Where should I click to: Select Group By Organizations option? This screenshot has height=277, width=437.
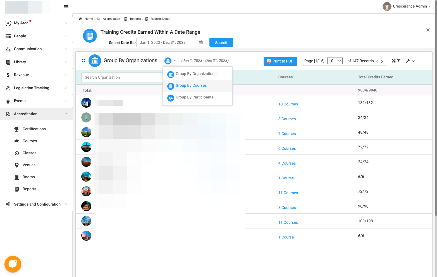click(x=198, y=74)
